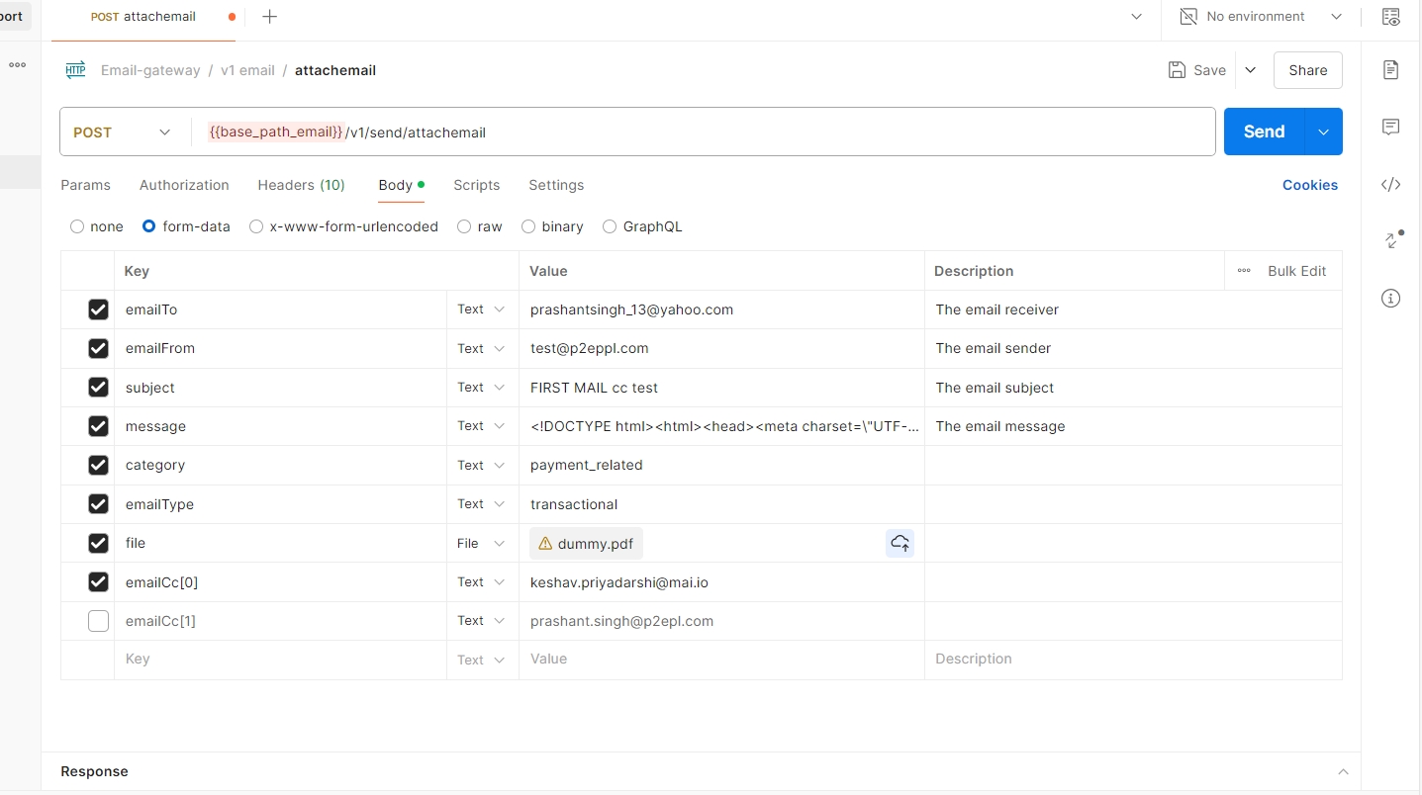Image resolution: width=1422 pixels, height=795 pixels.
Task: Open the comments icon in right sidebar
Action: (1391, 127)
